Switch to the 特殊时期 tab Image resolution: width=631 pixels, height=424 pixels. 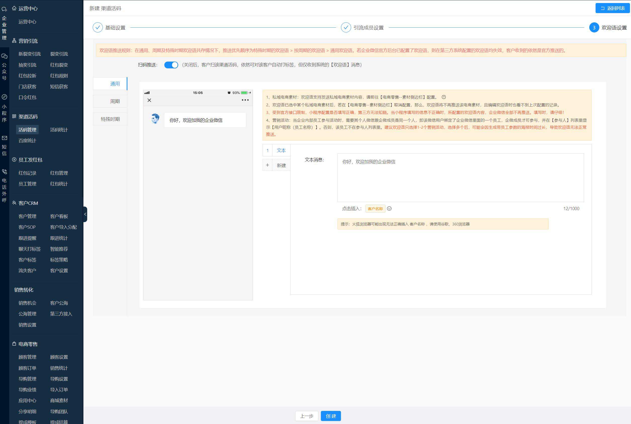coord(110,119)
